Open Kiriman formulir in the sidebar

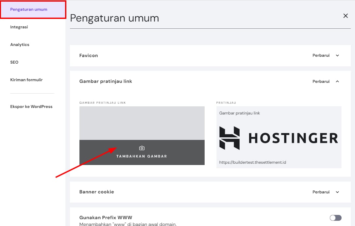[x=26, y=80]
